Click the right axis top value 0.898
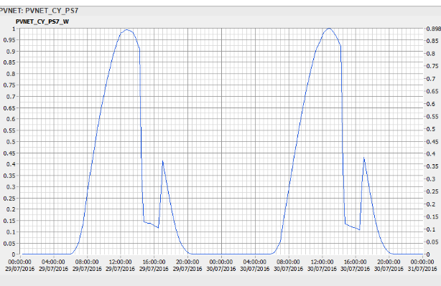Viewport: 441px width, 286px height. (433, 29)
